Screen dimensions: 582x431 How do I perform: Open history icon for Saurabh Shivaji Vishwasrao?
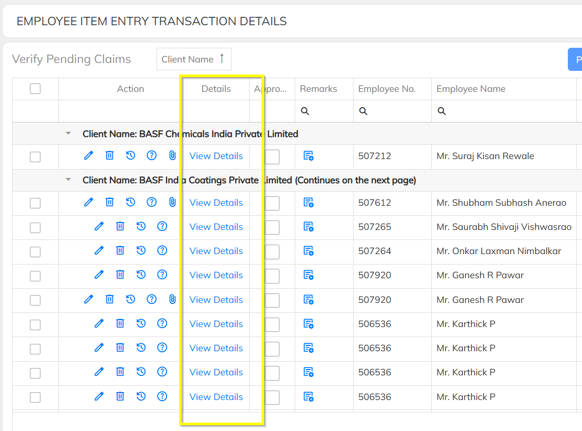click(141, 226)
